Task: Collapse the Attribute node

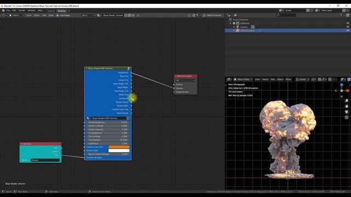Action: [22, 144]
